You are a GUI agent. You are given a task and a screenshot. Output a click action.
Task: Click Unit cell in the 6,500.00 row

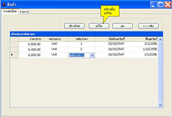55,44
